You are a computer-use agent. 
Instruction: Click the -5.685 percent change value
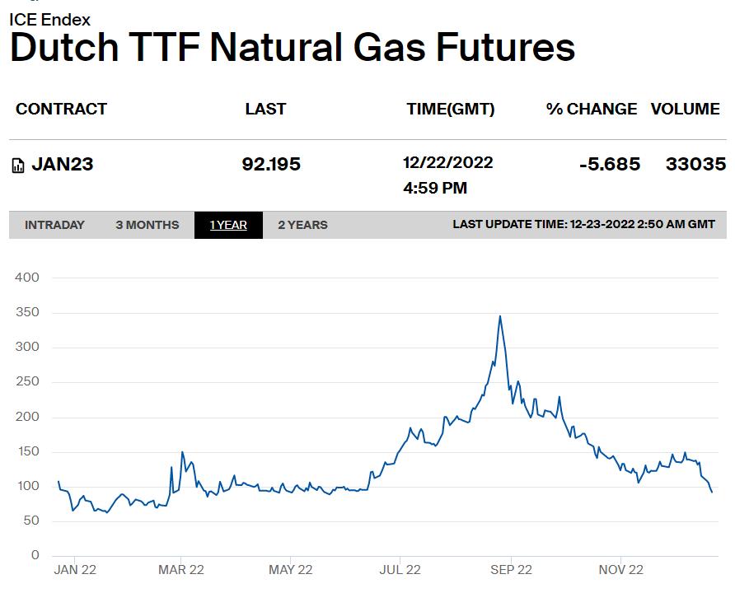pos(610,165)
